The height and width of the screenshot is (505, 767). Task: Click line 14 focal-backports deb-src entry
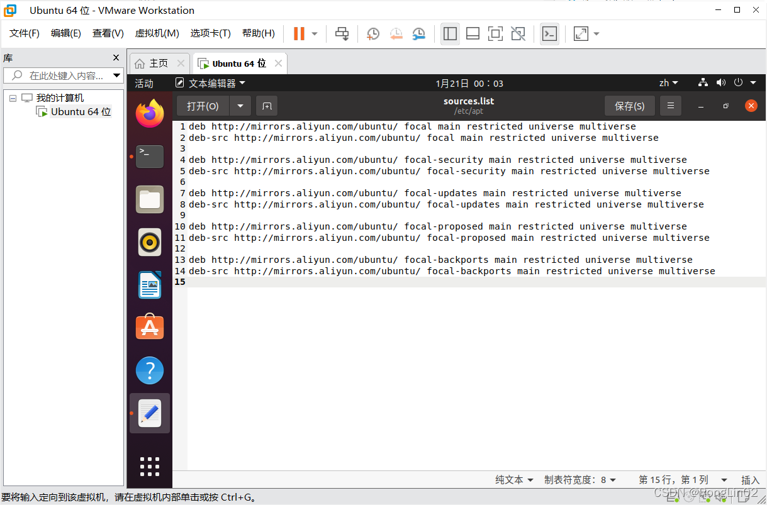pyautogui.click(x=452, y=271)
